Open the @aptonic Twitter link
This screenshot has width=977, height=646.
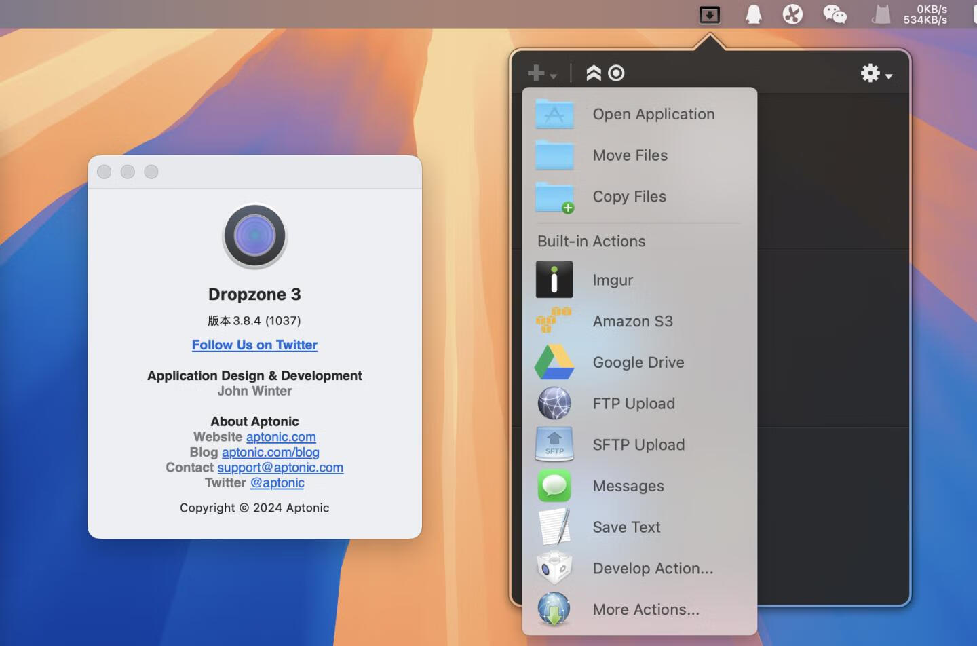[277, 482]
